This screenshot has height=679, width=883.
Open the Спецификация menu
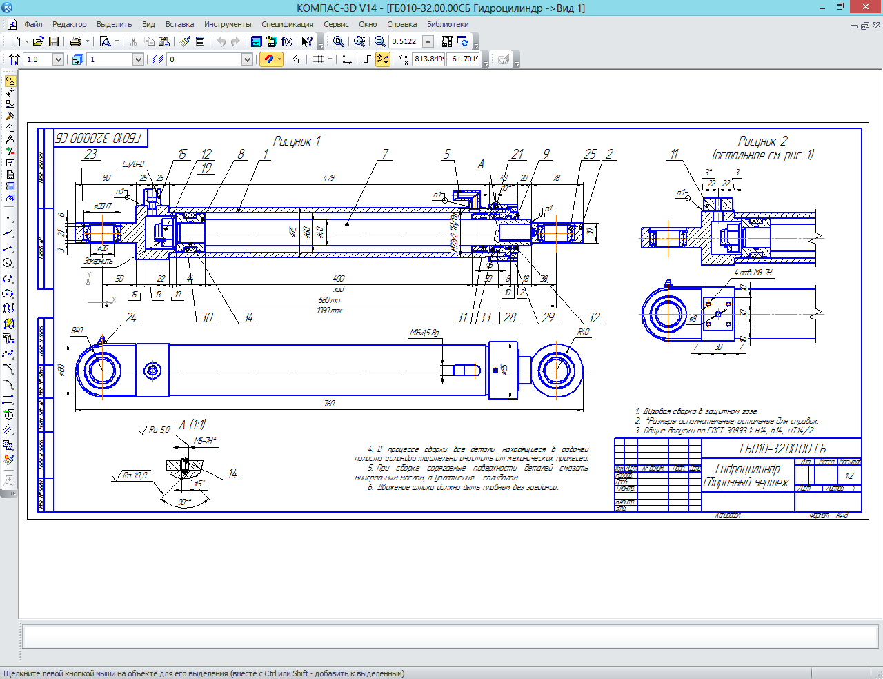287,24
